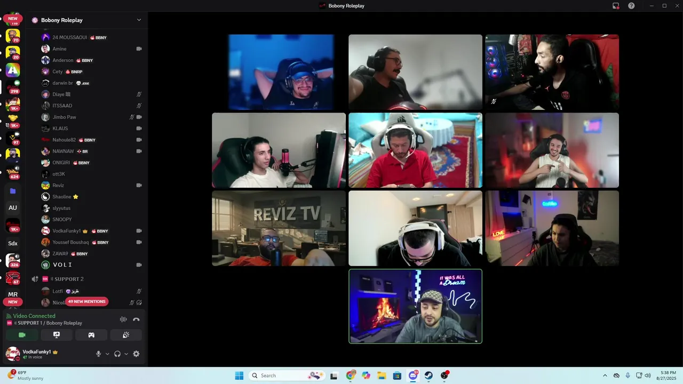Open Steam from the taskbar
Image resolution: width=683 pixels, height=384 pixels.
coord(428,375)
